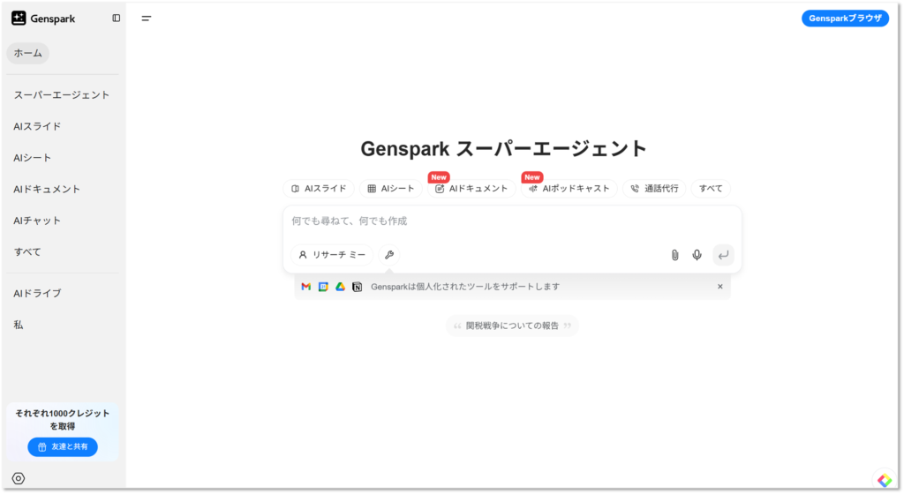Image resolution: width=904 pixels, height=494 pixels.
Task: Select the 通話代行 chip
Action: click(x=654, y=189)
